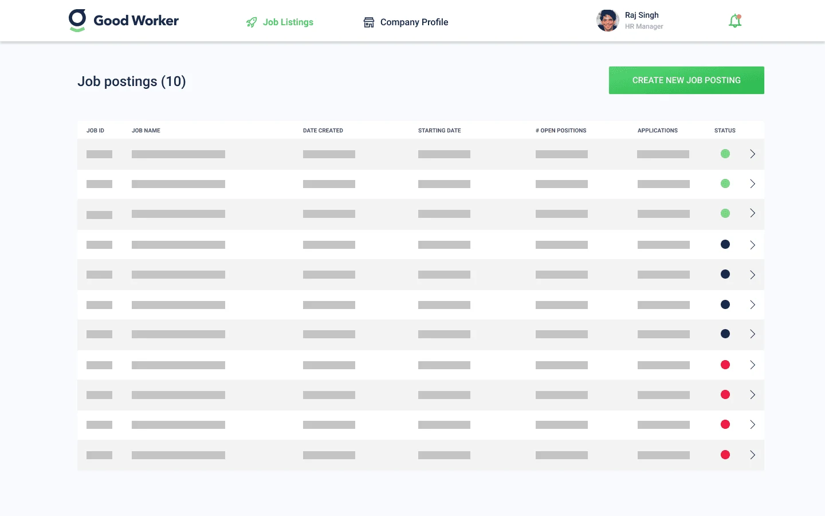Click the green status dot in top row

click(725, 154)
